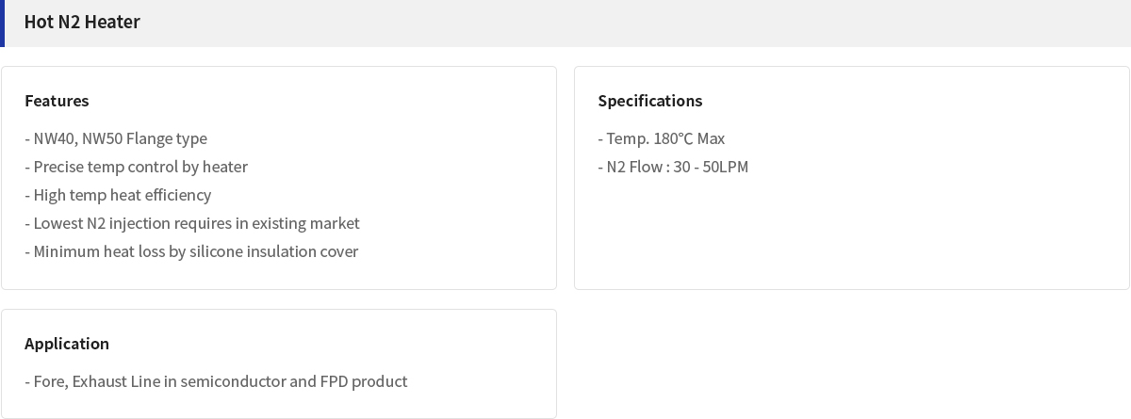Click Minimum heat loss by silicone line
1131x419 pixels.
tap(191, 251)
